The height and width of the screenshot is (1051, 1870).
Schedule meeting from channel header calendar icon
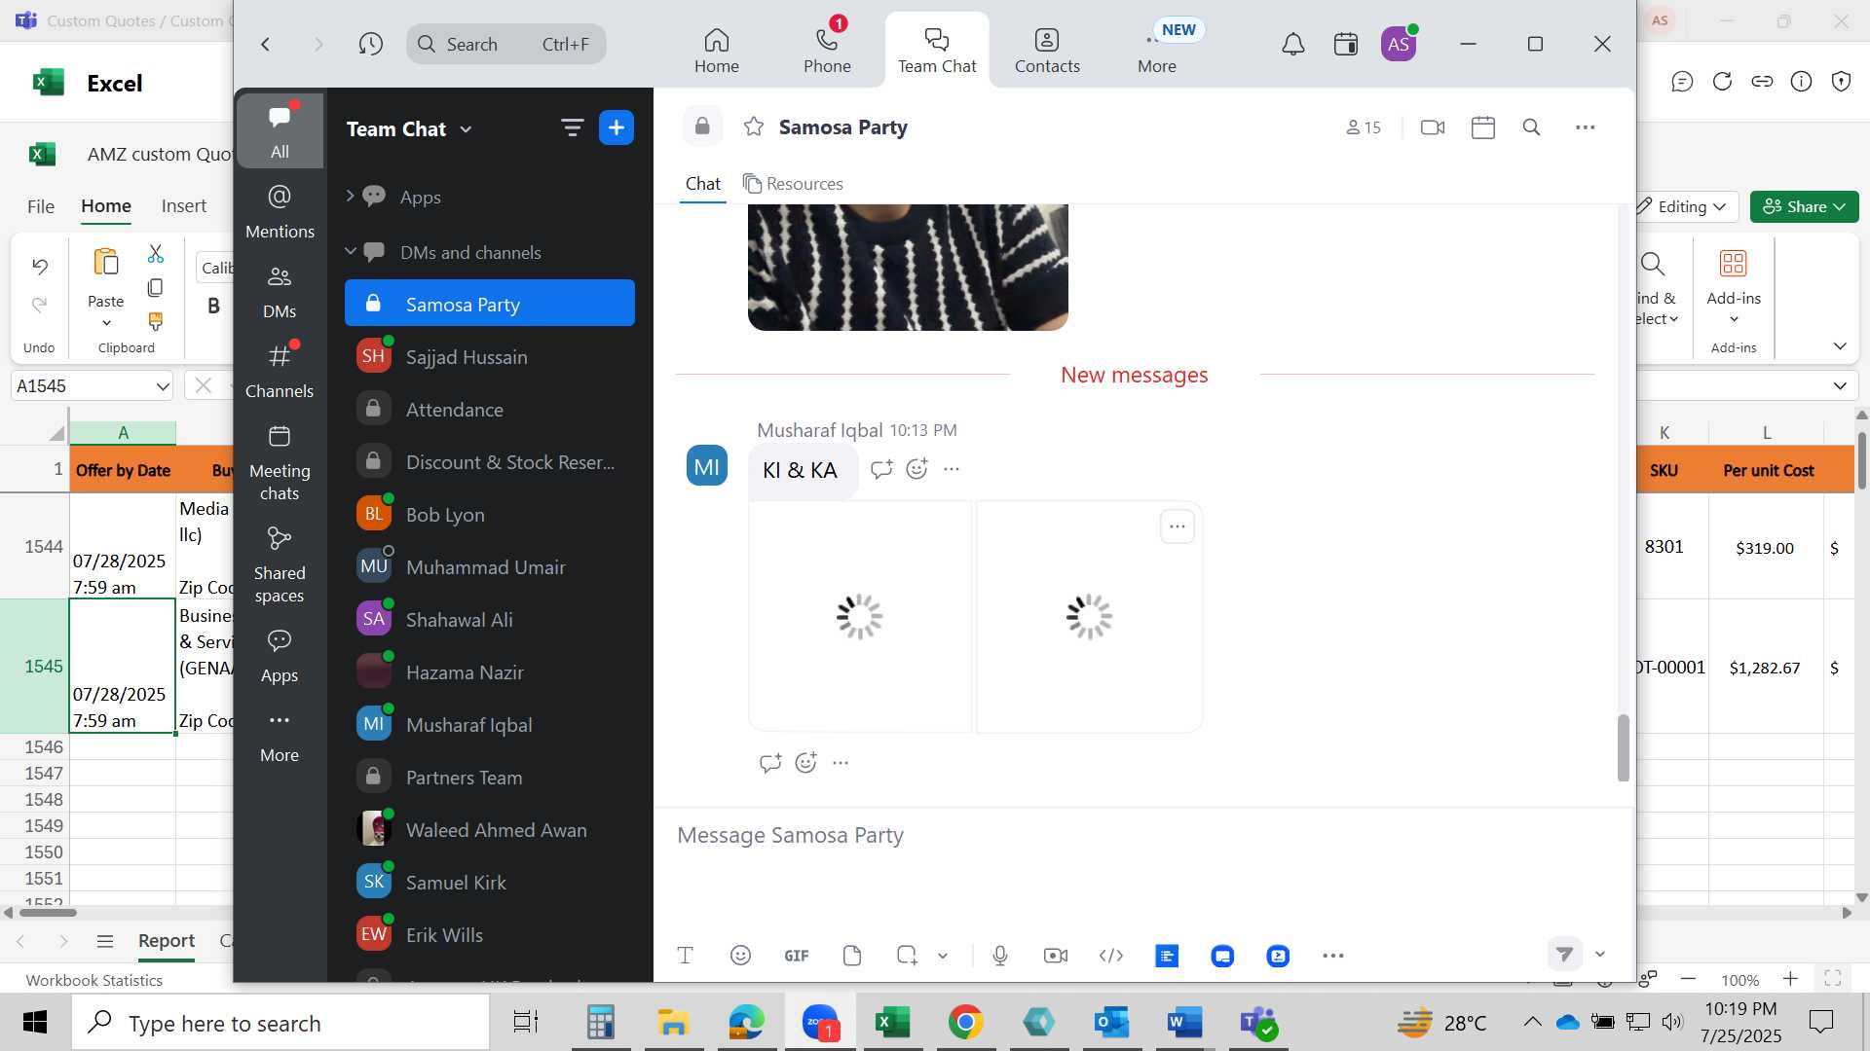(x=1483, y=127)
